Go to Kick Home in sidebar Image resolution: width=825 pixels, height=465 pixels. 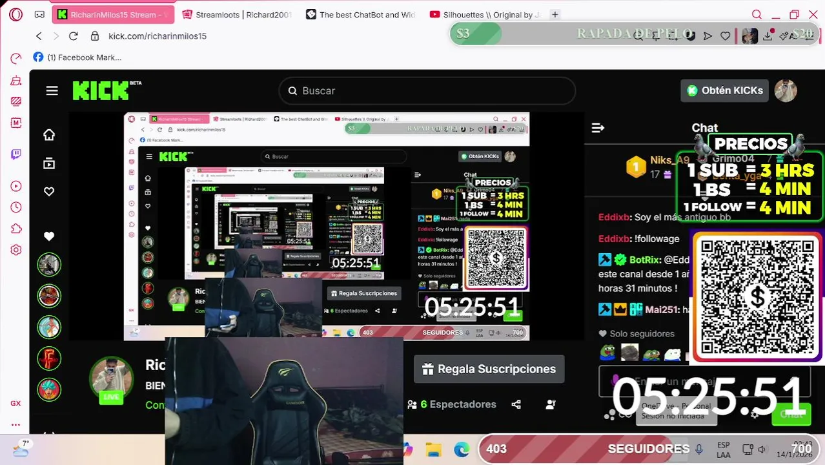pos(49,134)
